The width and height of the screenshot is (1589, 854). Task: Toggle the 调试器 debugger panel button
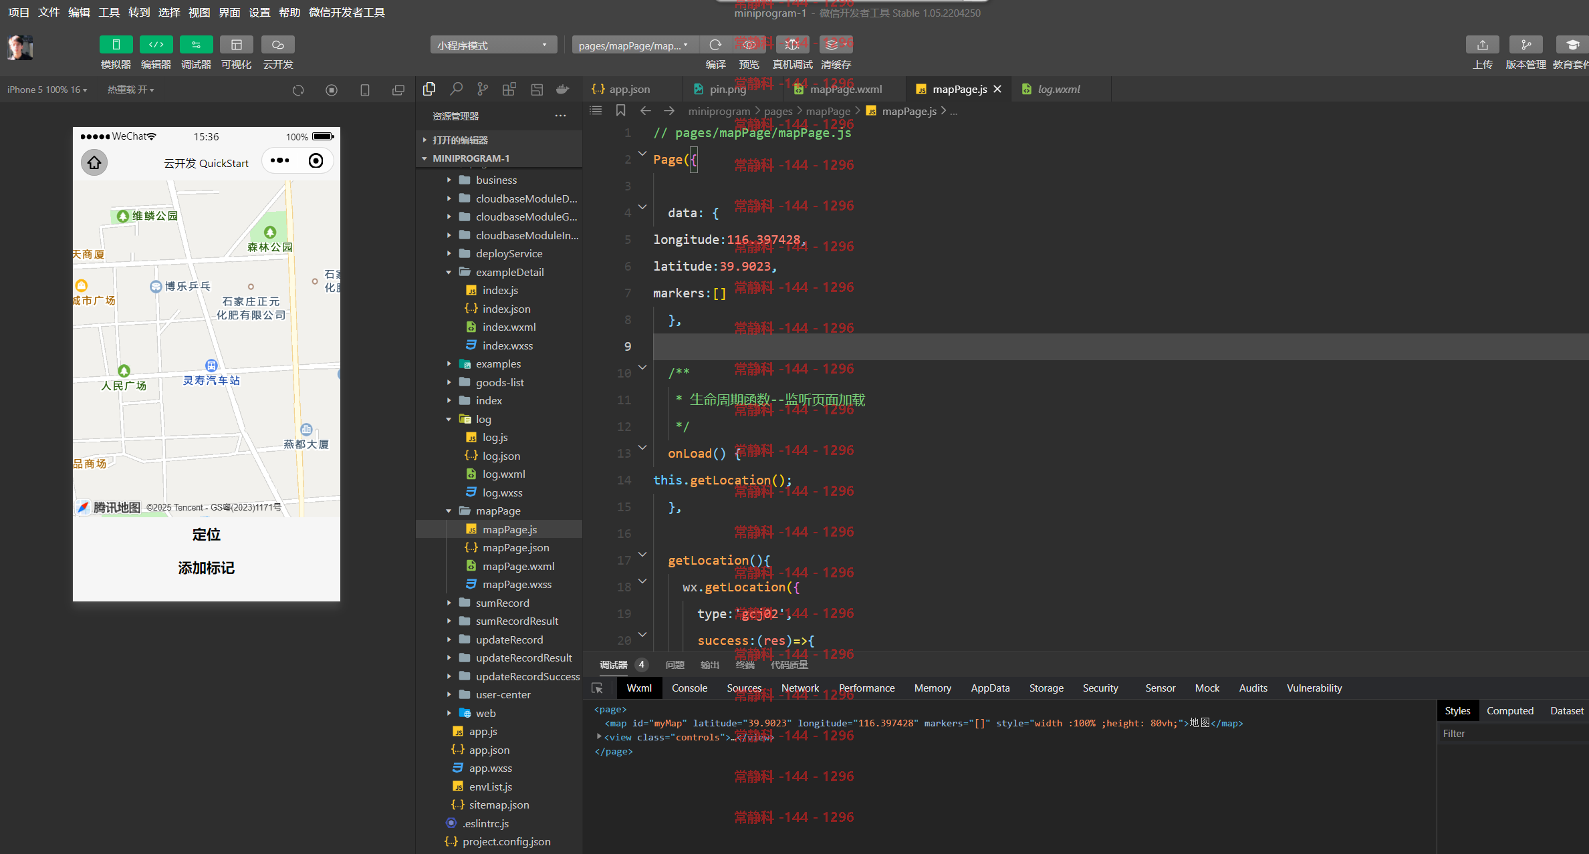tap(196, 45)
